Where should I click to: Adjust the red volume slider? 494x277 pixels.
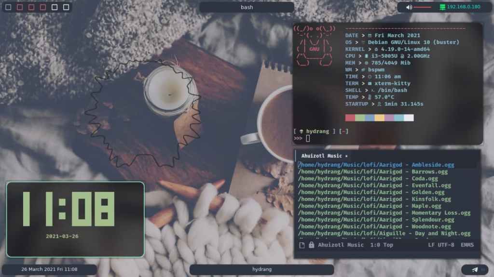click(423, 7)
